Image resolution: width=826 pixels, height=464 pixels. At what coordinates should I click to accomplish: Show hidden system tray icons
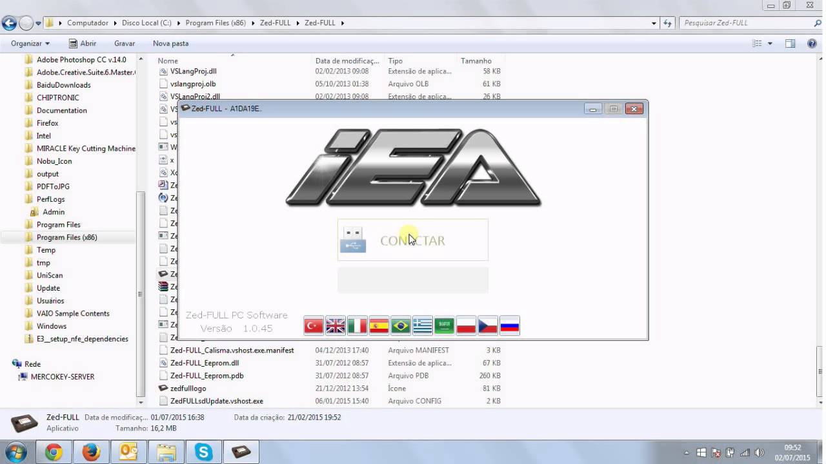coord(686,453)
